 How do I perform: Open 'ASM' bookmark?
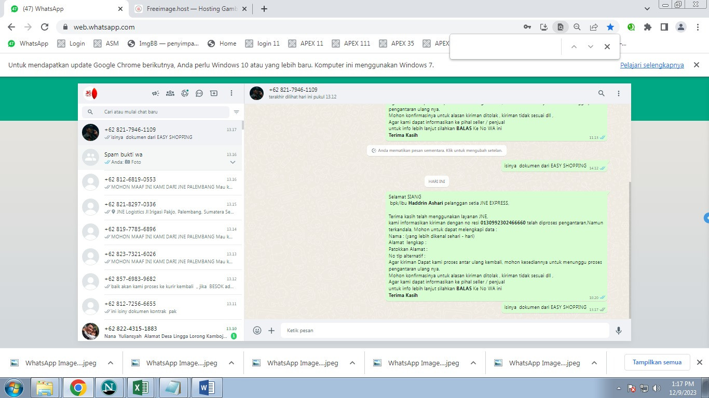point(106,44)
